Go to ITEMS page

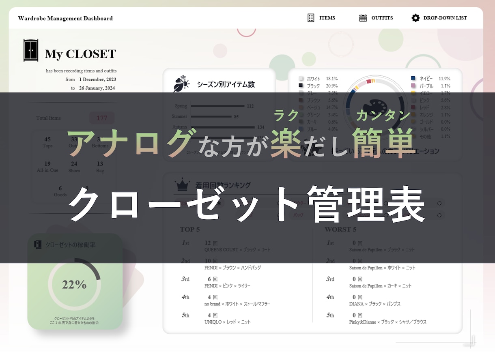click(327, 18)
